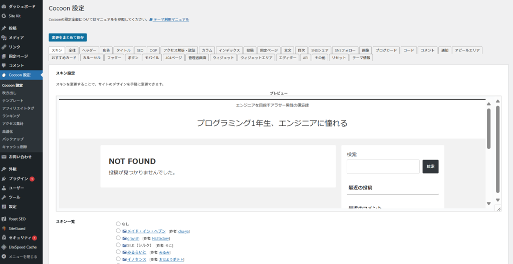Viewport: 513px width, 264px height.
Task: Switch to the ヘッダー tab
Action: click(89, 50)
